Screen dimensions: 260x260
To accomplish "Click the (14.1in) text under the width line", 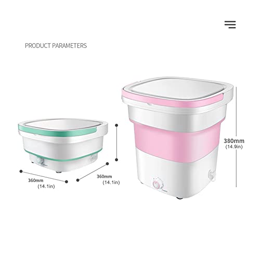I will coord(46,187).
